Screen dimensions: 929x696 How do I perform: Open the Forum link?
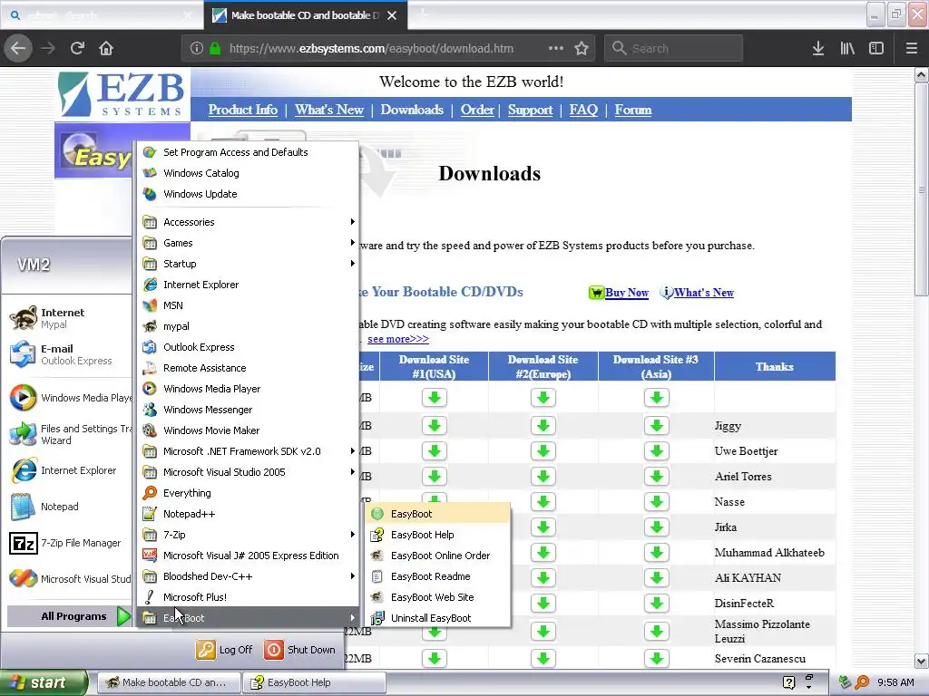(632, 110)
